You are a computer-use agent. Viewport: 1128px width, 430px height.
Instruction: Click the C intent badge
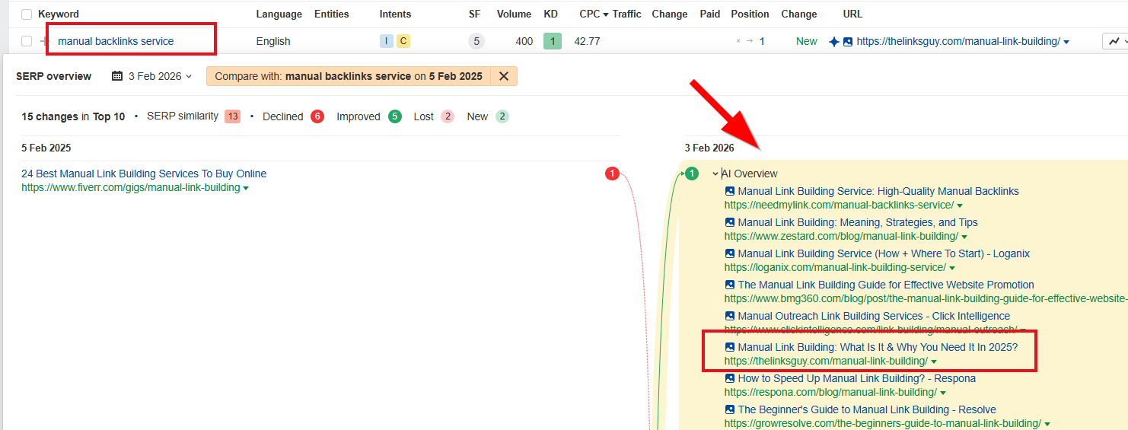click(403, 41)
